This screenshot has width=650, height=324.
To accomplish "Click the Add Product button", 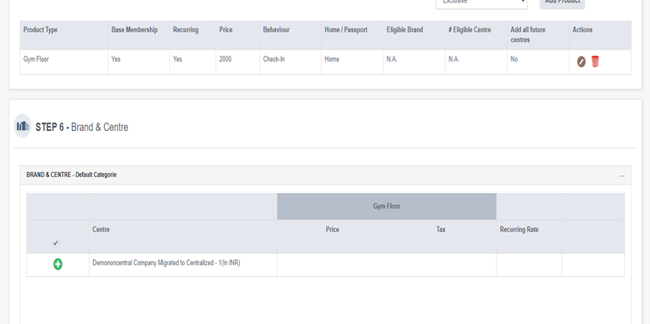I will tap(562, 3).
